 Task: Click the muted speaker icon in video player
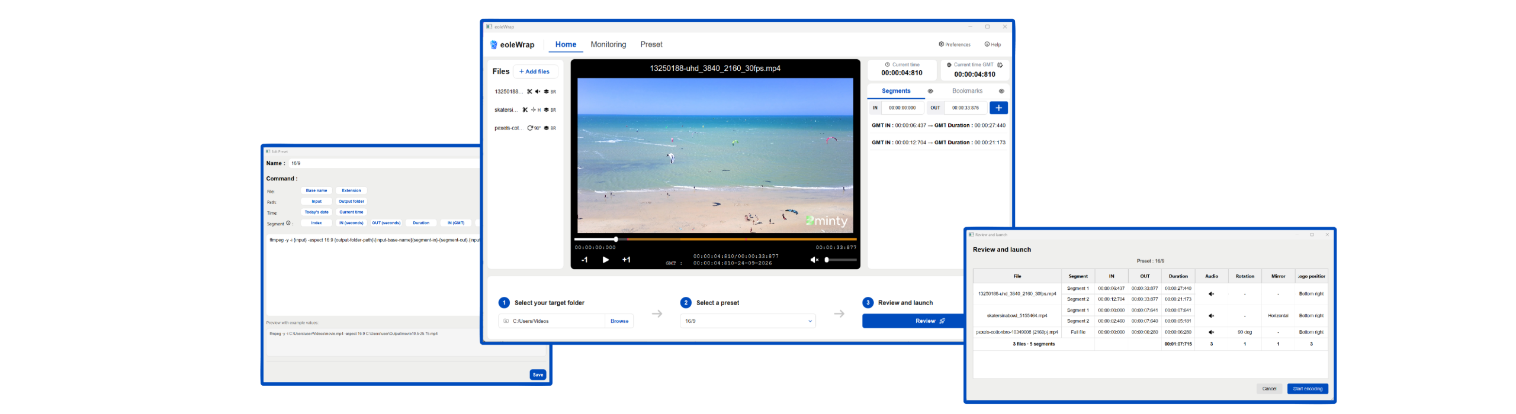coord(814,260)
